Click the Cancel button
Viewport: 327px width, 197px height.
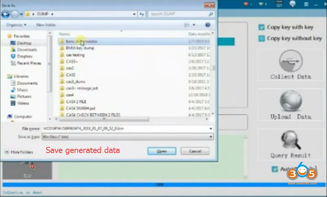click(x=195, y=151)
